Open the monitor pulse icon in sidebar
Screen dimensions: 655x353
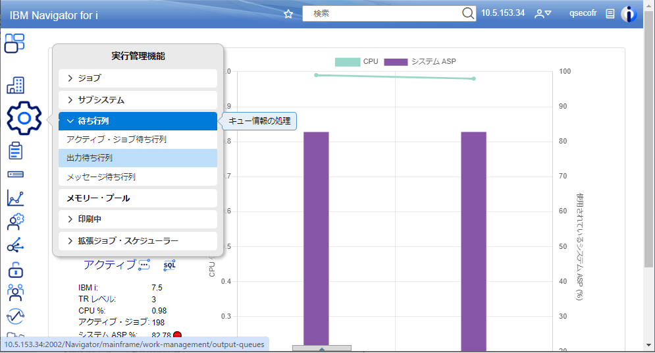tap(15, 316)
